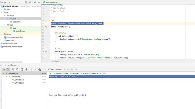Collapse all test results

coord(27,69)
